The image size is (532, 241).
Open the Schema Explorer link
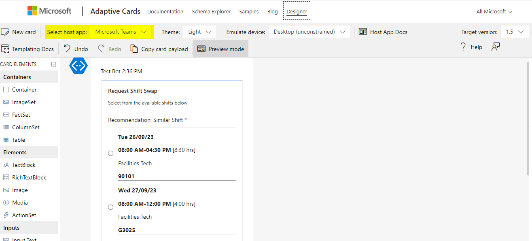tap(211, 11)
